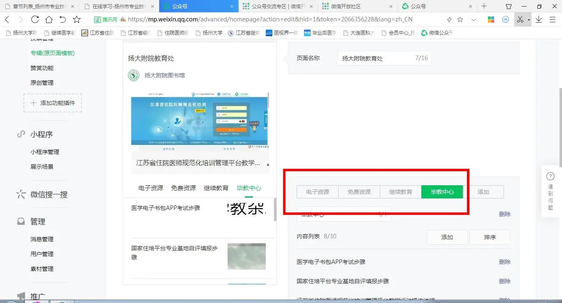
Task: Open the colorful four-square apps icon
Action: tap(491, 19)
